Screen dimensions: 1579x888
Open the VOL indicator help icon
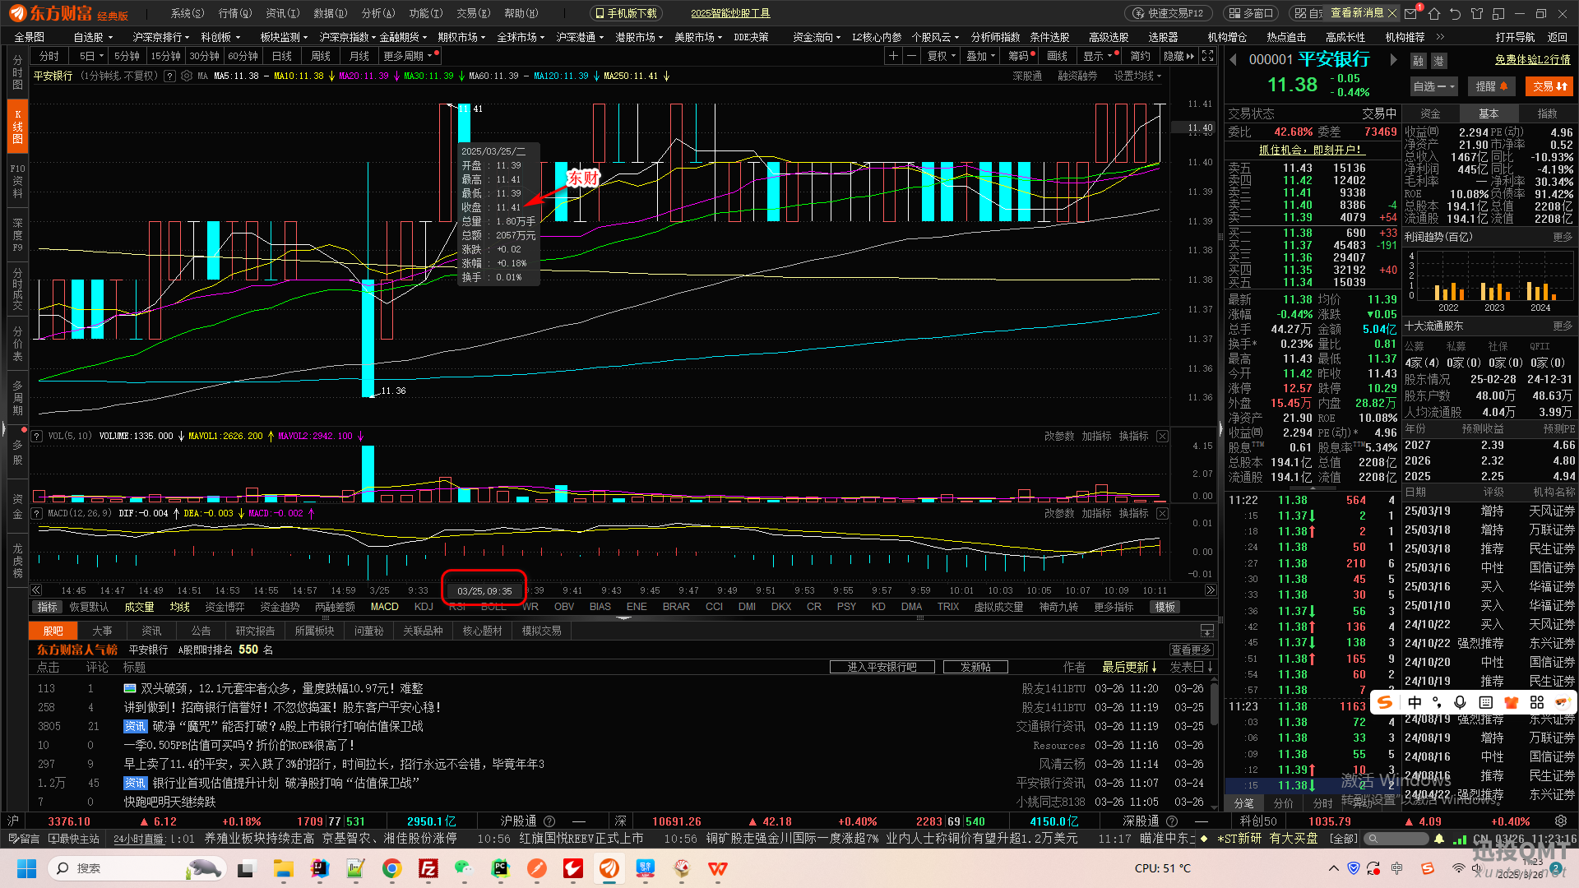(x=37, y=436)
